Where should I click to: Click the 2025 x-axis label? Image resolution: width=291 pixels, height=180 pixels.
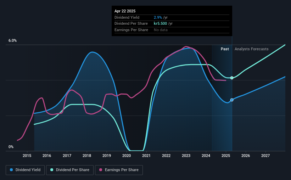[x=226, y=156]
